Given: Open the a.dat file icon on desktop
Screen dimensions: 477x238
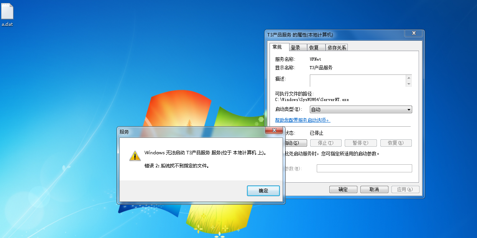Looking at the screenshot, I should 7,15.
